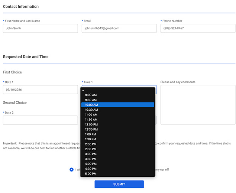Select the highlighted 10:00 AM option
The image size is (236, 193).
coord(118,105)
